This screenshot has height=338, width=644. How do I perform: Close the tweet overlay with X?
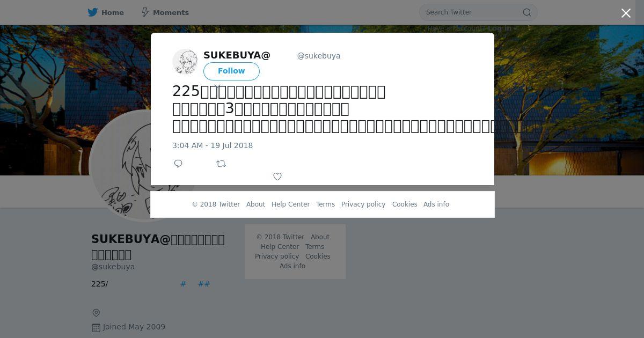tap(626, 13)
